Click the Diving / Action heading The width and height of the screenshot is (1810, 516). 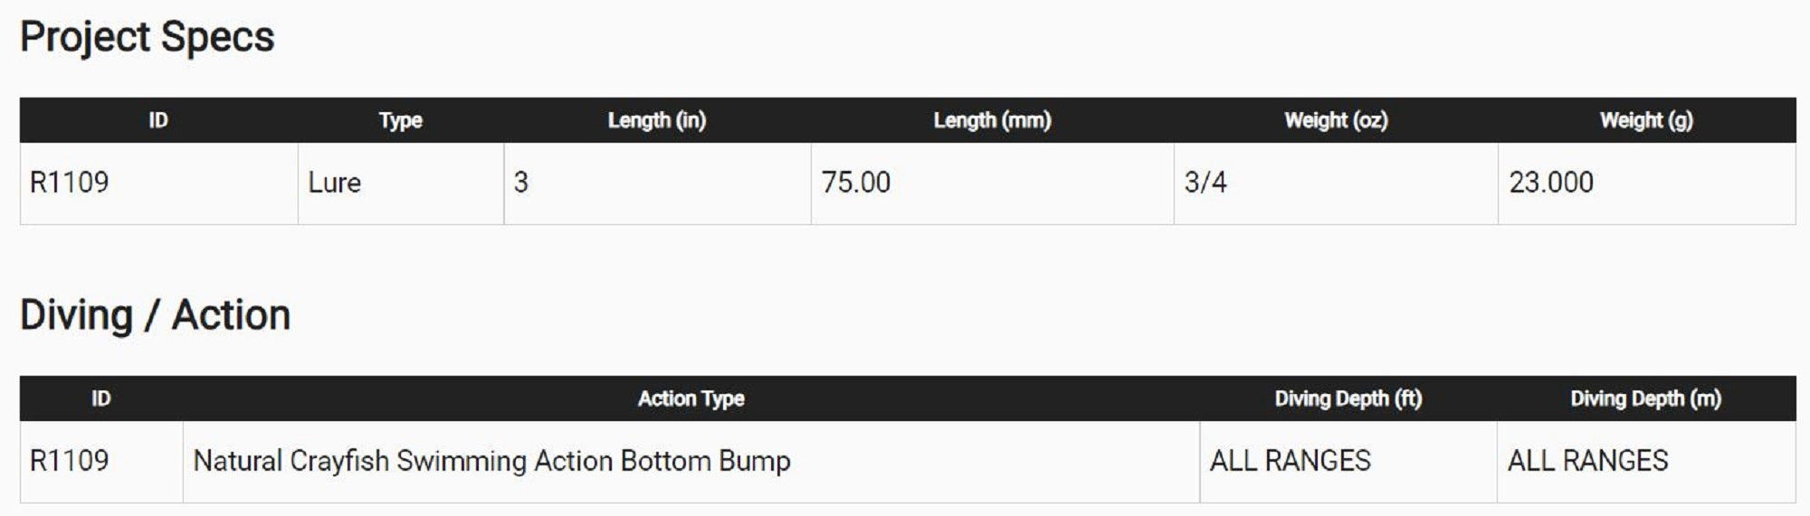(x=155, y=315)
